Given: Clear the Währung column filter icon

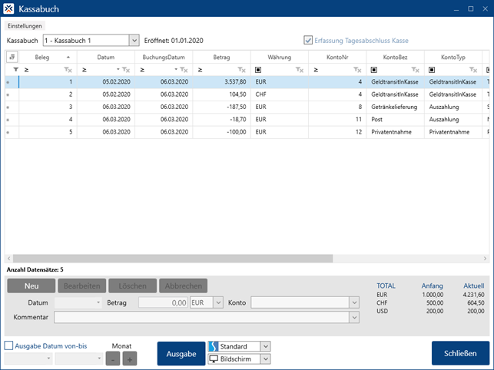Looking at the screenshot, I should click(300, 70).
